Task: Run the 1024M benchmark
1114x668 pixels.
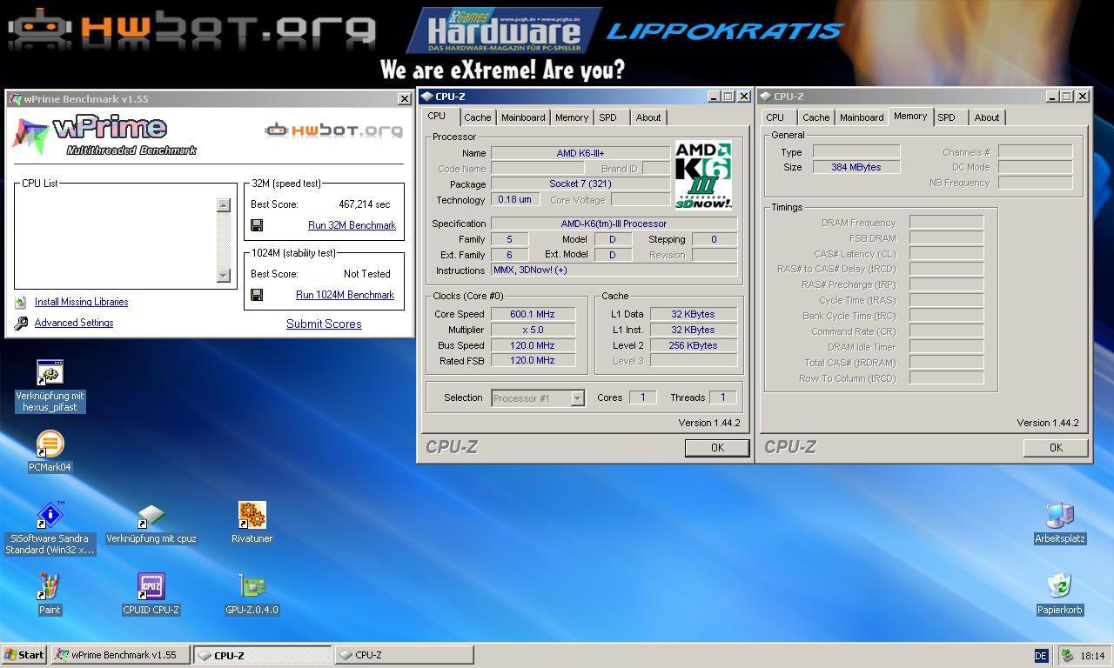Action: (345, 295)
